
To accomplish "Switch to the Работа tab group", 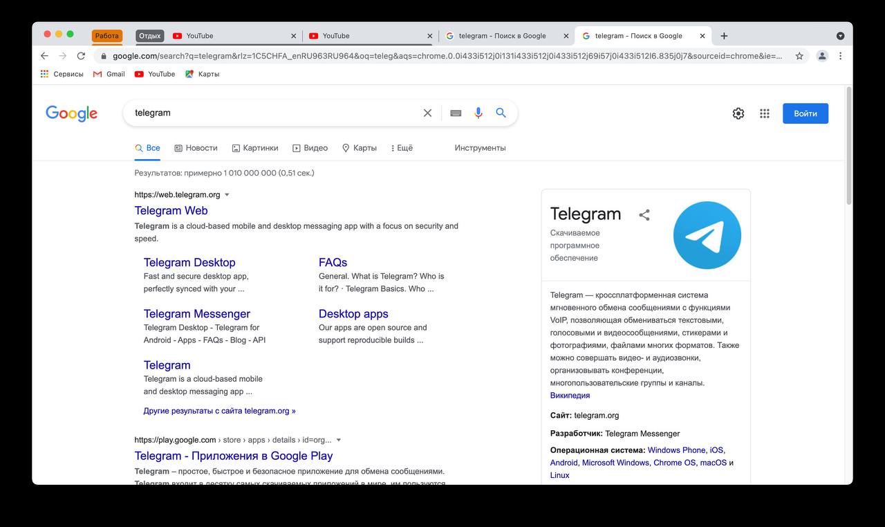I will point(107,36).
